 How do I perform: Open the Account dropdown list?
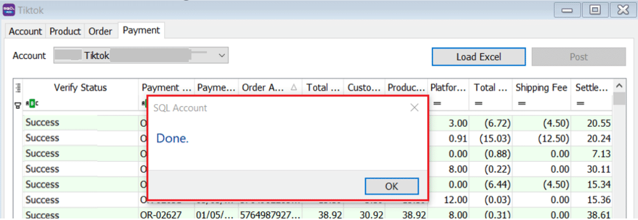(221, 55)
